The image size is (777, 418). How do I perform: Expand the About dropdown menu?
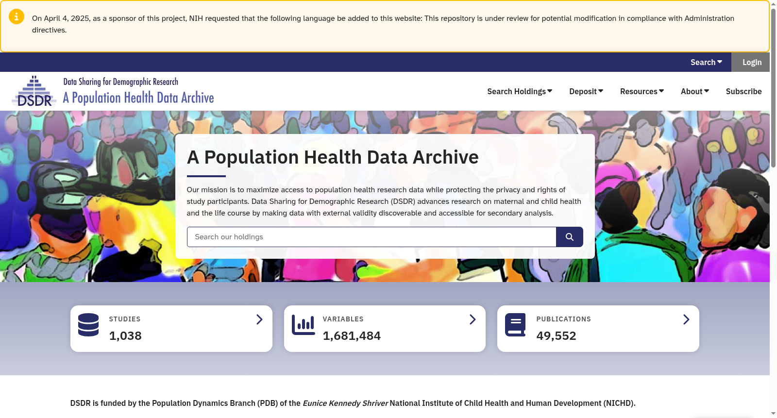(x=695, y=91)
